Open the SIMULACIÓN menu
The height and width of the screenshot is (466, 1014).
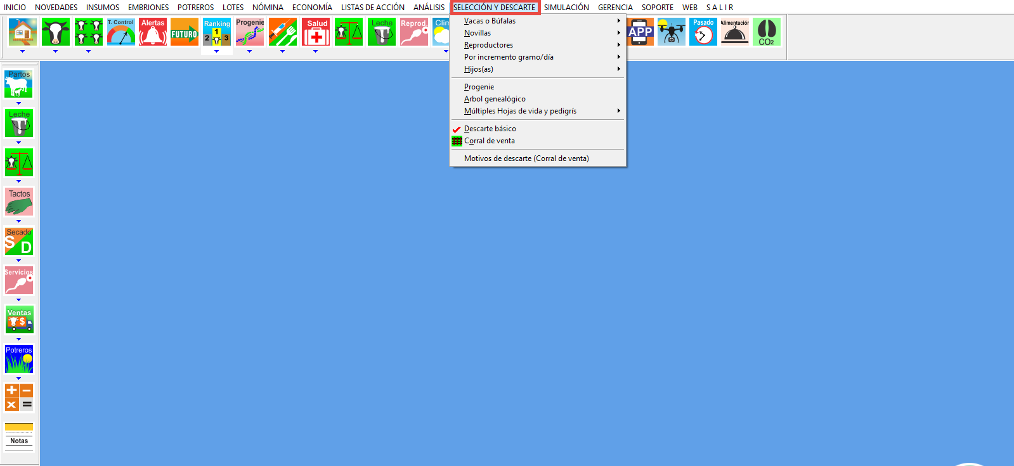566,8
